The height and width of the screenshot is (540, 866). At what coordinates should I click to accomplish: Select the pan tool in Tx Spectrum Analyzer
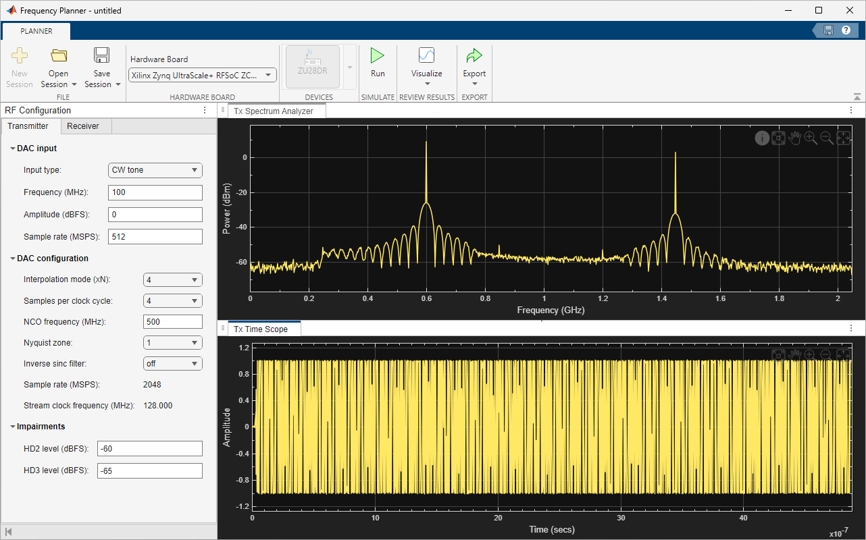(794, 138)
